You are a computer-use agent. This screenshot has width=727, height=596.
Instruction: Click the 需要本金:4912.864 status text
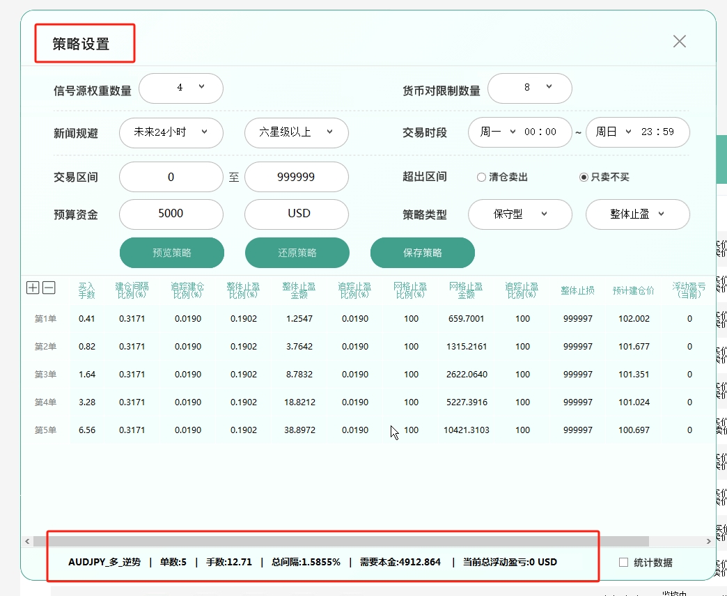click(400, 562)
